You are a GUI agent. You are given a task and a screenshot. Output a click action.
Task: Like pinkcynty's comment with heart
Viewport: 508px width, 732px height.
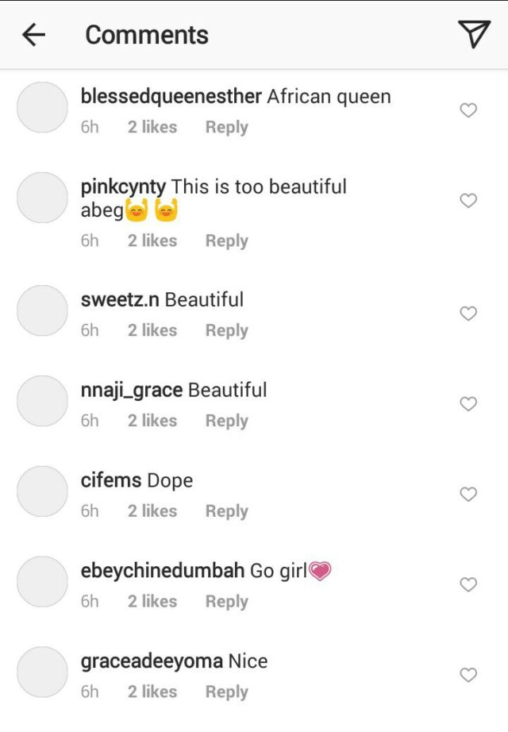(x=468, y=201)
